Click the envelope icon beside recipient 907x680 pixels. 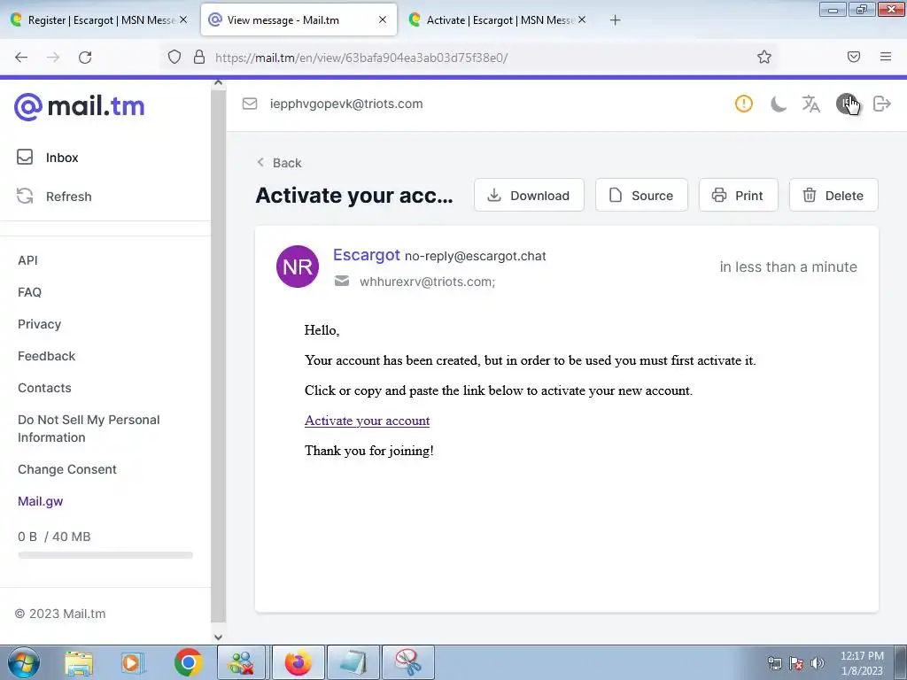(342, 281)
